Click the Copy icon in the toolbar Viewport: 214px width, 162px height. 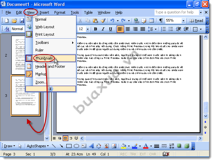pyautogui.click(x=88, y=21)
